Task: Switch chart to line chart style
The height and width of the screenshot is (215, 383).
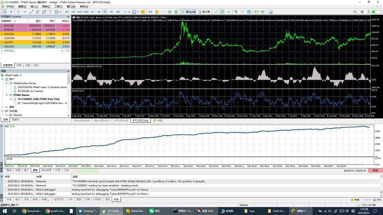Action: coord(229,12)
